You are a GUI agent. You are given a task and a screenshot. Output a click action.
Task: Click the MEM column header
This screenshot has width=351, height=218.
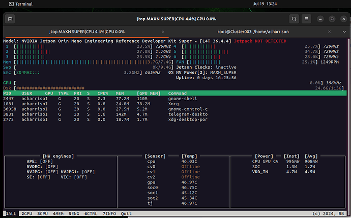(120, 93)
